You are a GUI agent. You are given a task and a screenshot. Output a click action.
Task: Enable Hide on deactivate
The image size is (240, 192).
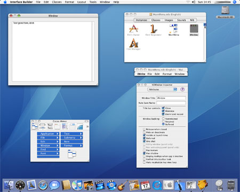pyautogui.click(x=144, y=132)
